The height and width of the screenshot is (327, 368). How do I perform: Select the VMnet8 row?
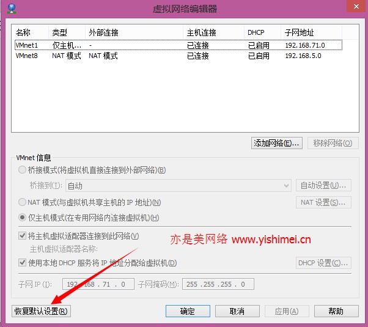(x=178, y=56)
